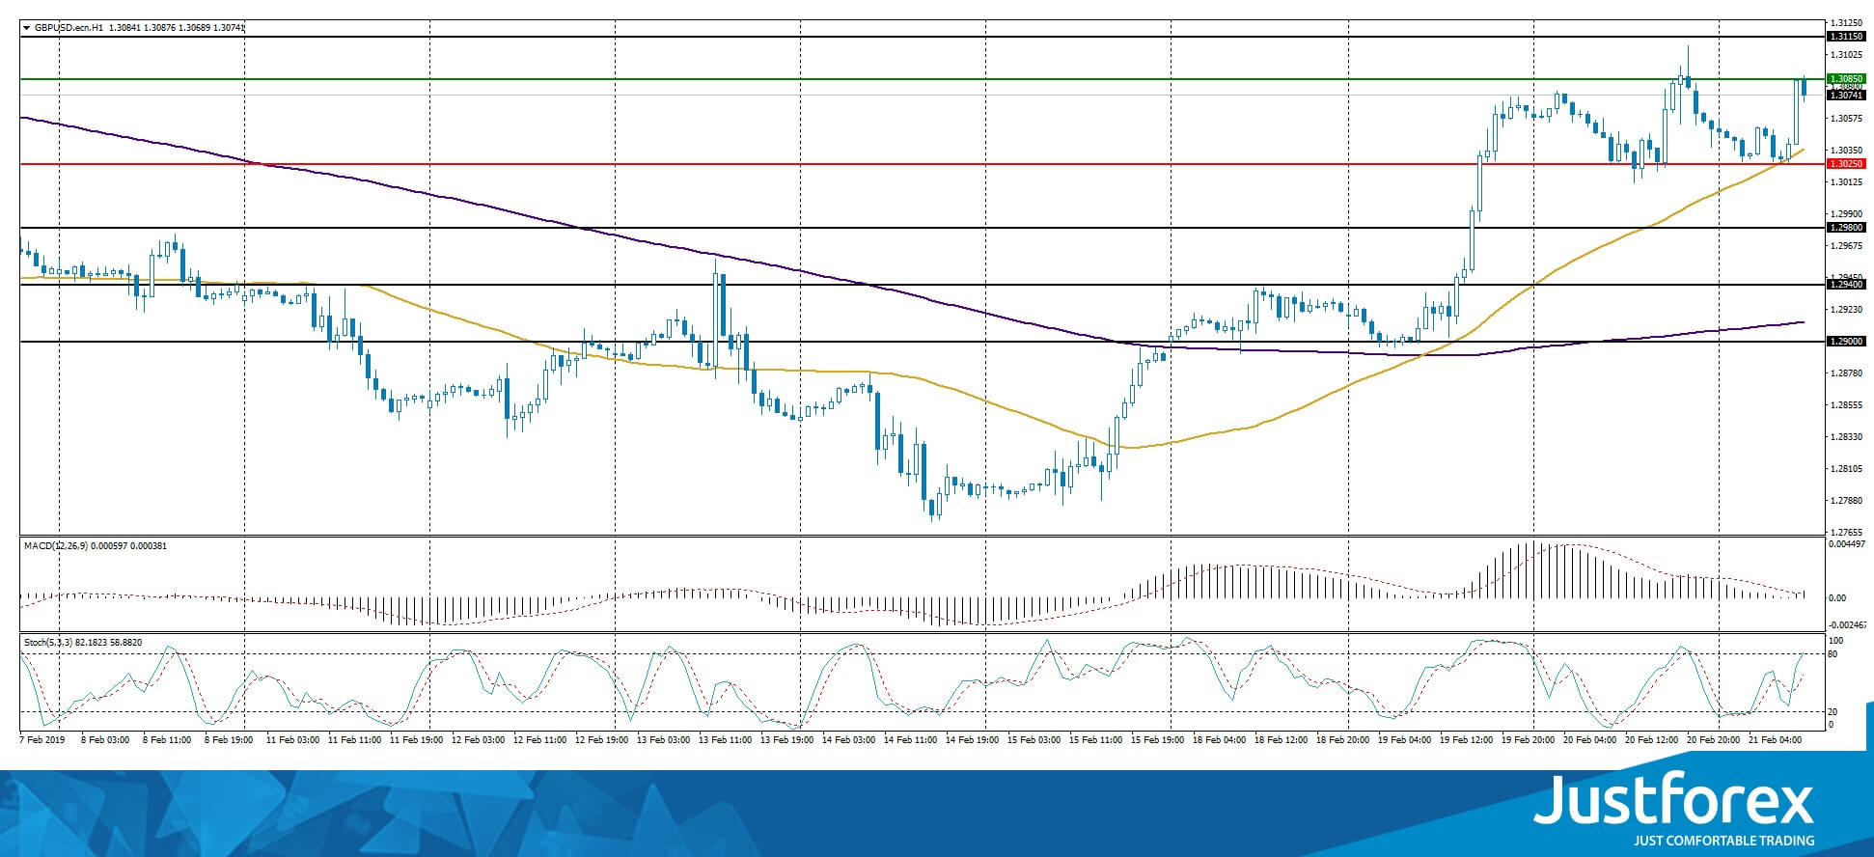Select the MACD(12,26,9) indicator label
Viewport: 1874px width, 857px height.
pos(56,546)
